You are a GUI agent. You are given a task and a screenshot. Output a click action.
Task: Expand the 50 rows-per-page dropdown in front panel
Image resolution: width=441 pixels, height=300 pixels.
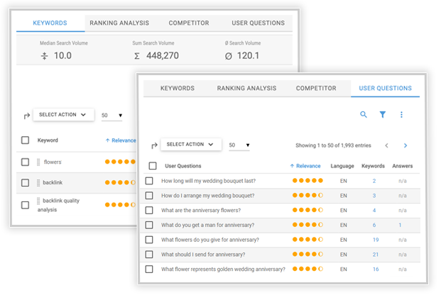click(239, 145)
